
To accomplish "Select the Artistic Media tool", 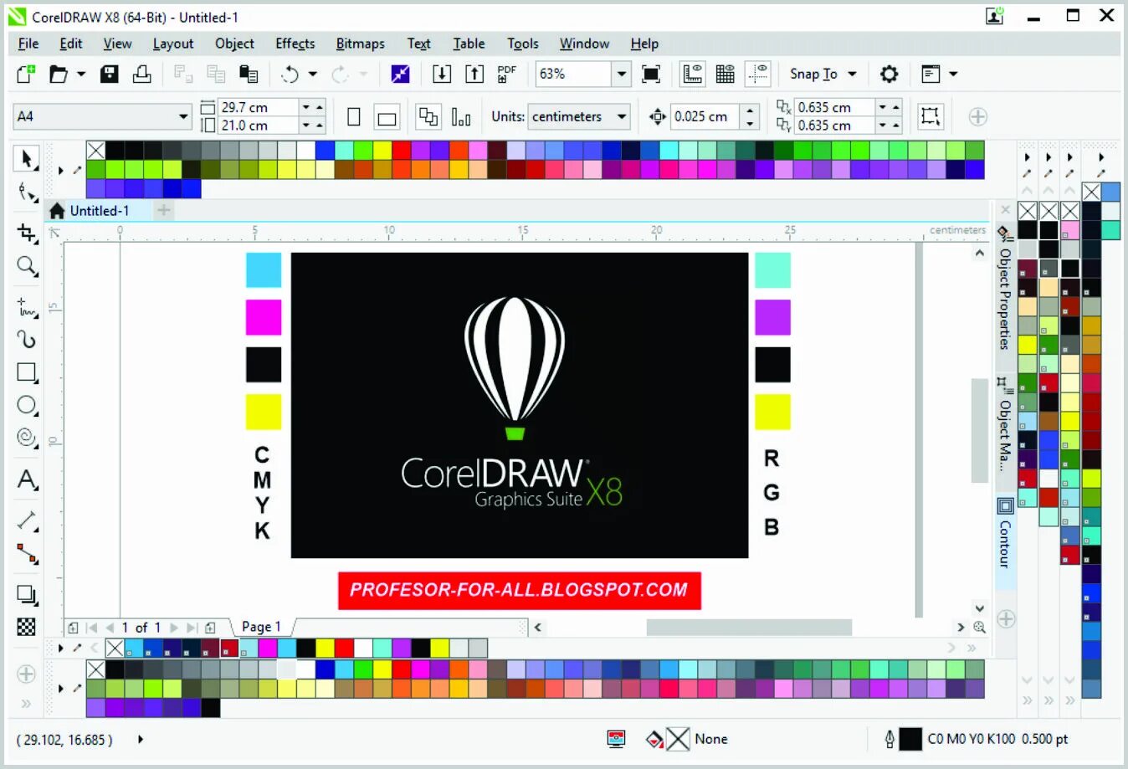I will click(27, 339).
